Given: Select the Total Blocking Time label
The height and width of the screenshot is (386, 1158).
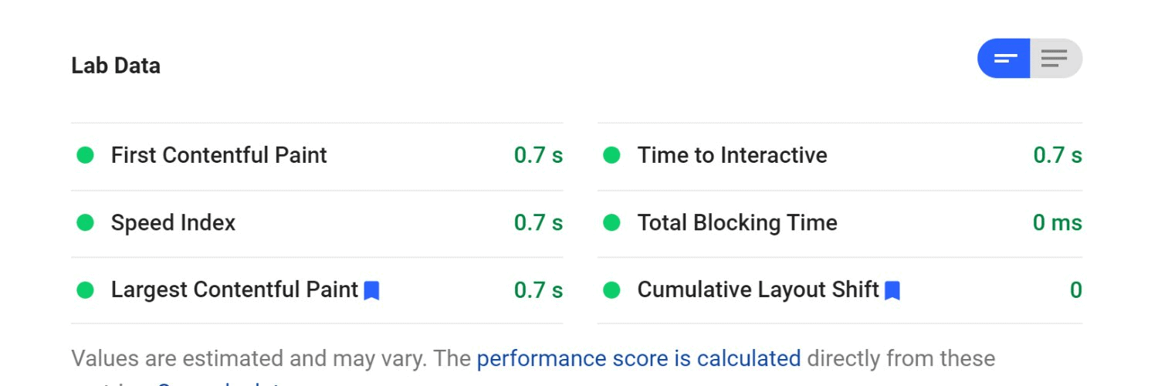Looking at the screenshot, I should 737,223.
